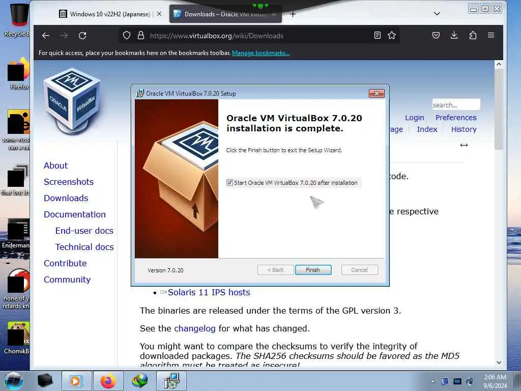Open the Firefox hamburger menu
Image resolution: width=521 pixels, height=391 pixels.
click(491, 35)
